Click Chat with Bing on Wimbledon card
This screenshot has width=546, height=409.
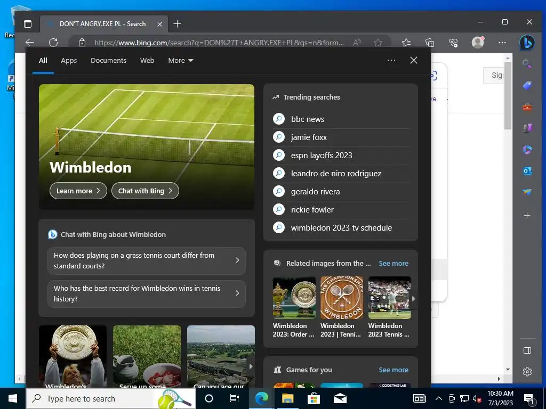[x=145, y=191]
